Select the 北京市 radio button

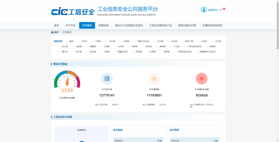[x=79, y=41]
